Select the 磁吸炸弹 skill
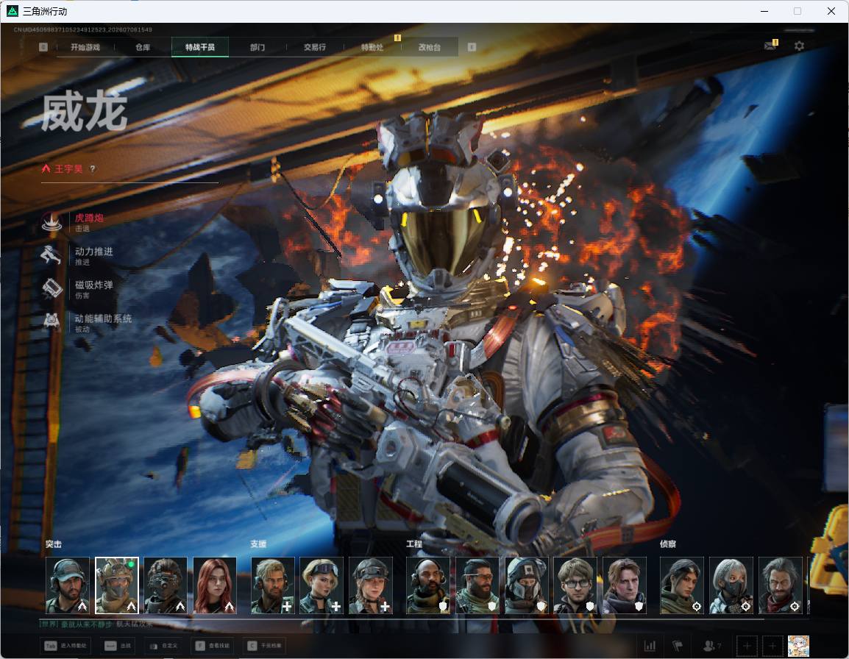 pos(79,289)
